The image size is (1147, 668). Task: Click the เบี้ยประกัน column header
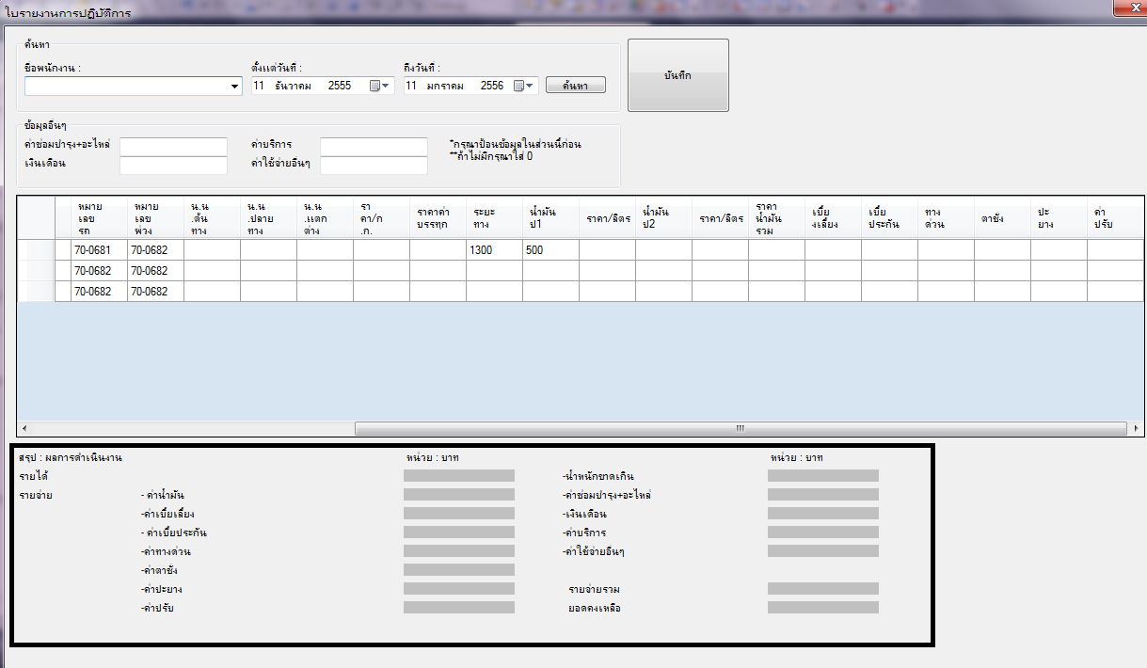tap(889, 217)
